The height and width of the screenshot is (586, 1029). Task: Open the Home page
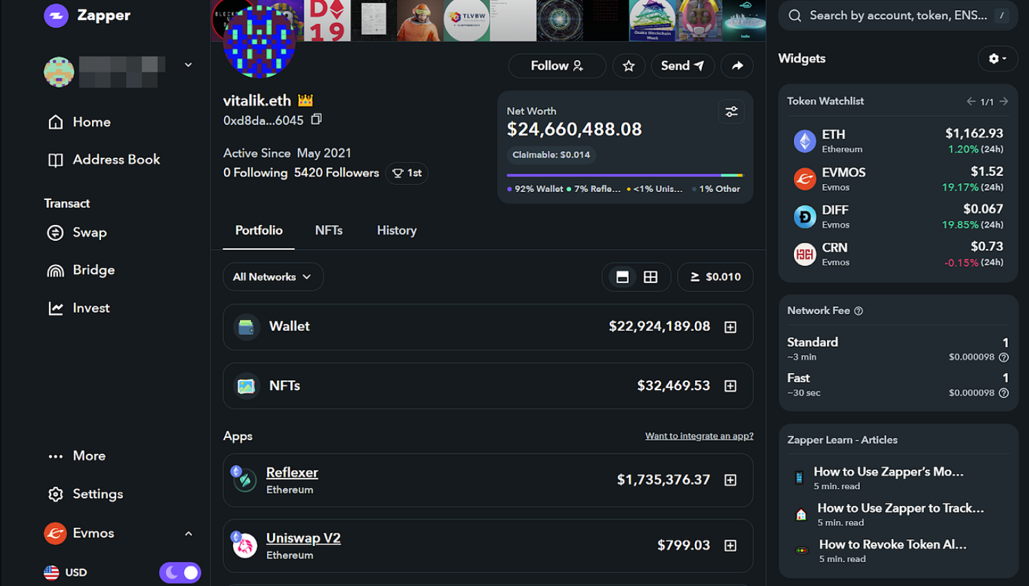pyautogui.click(x=80, y=122)
